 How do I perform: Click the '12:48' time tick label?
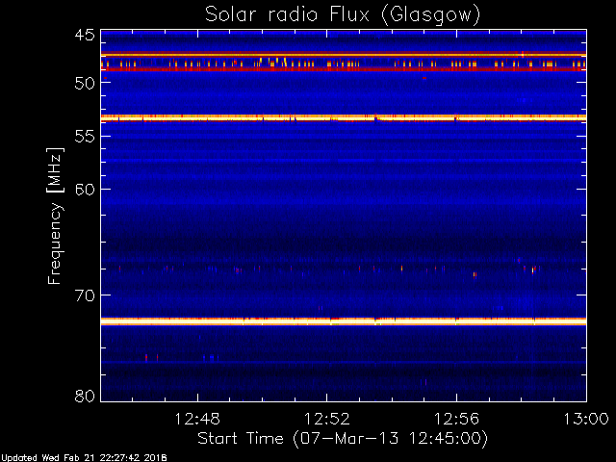pos(197,419)
